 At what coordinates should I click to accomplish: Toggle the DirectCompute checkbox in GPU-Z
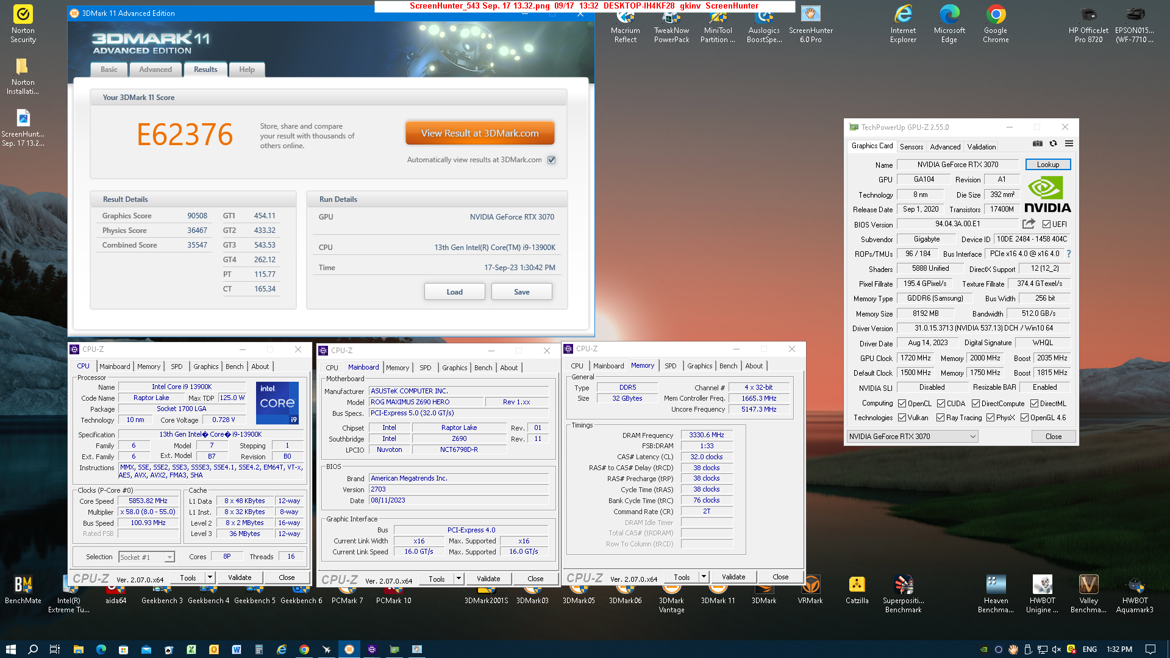tap(976, 404)
